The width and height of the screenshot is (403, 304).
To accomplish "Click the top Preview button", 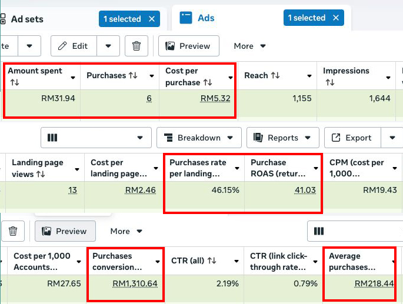I will pyautogui.click(x=188, y=46).
